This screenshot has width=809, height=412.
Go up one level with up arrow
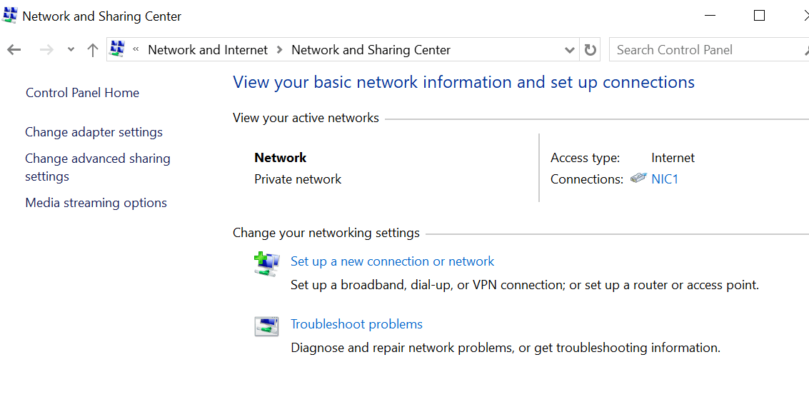92,50
